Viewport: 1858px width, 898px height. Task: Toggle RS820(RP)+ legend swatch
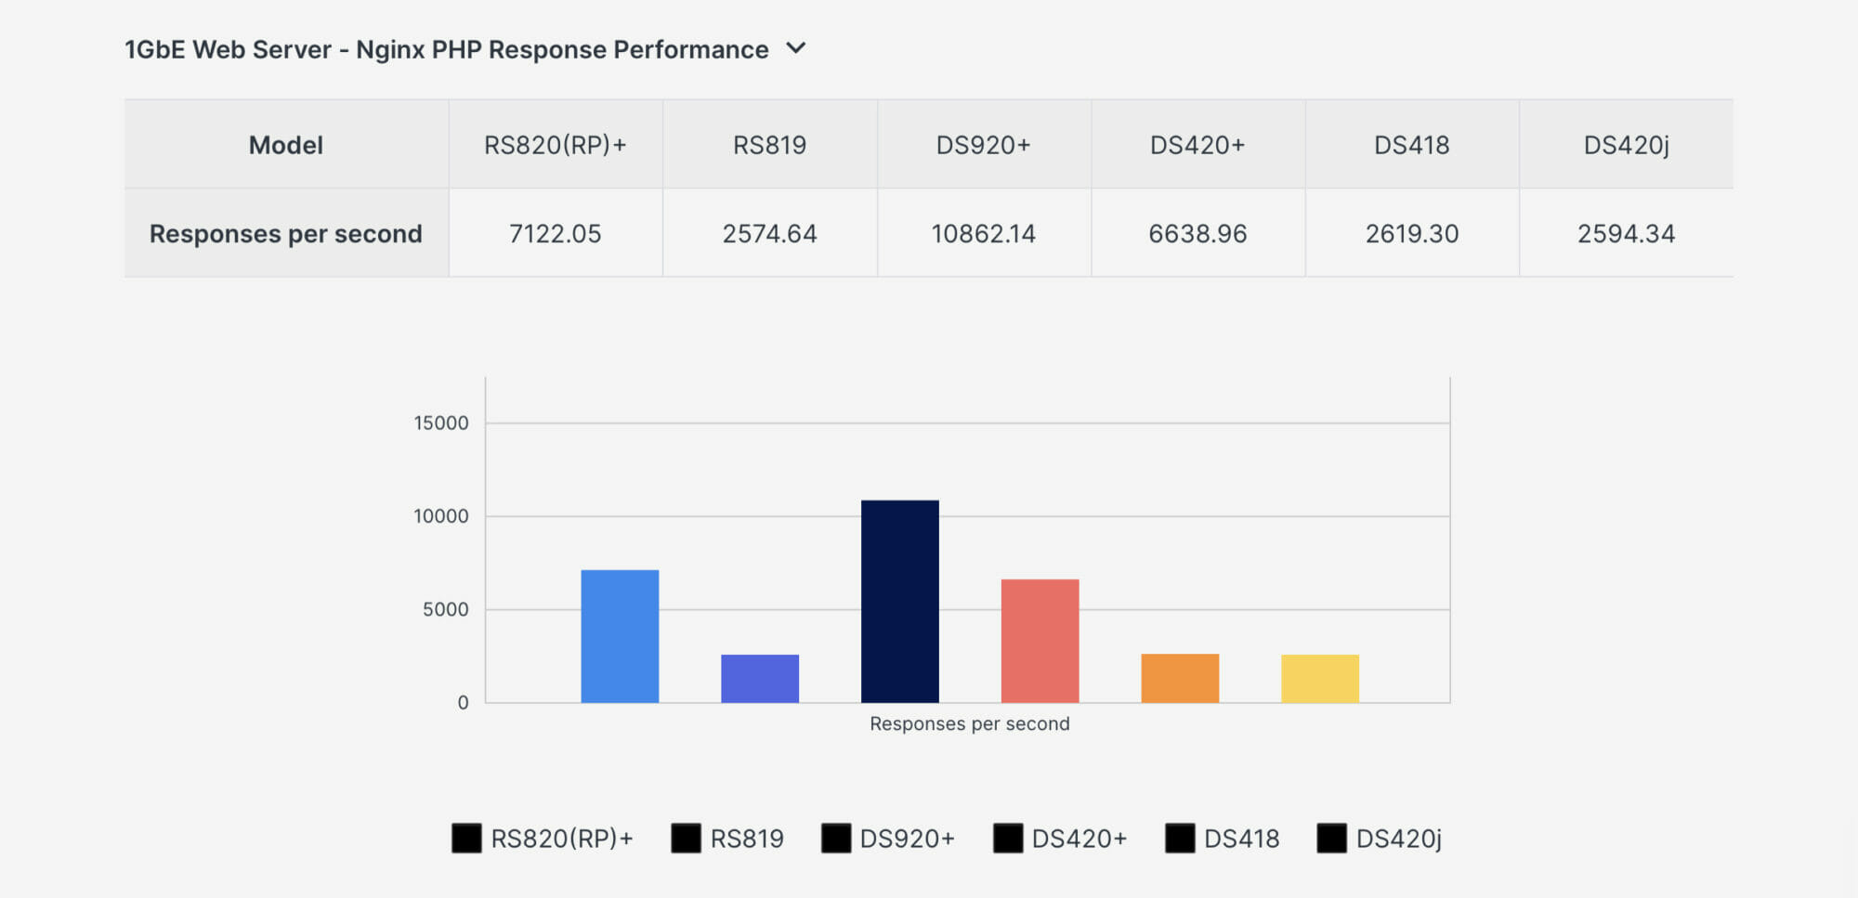(466, 838)
